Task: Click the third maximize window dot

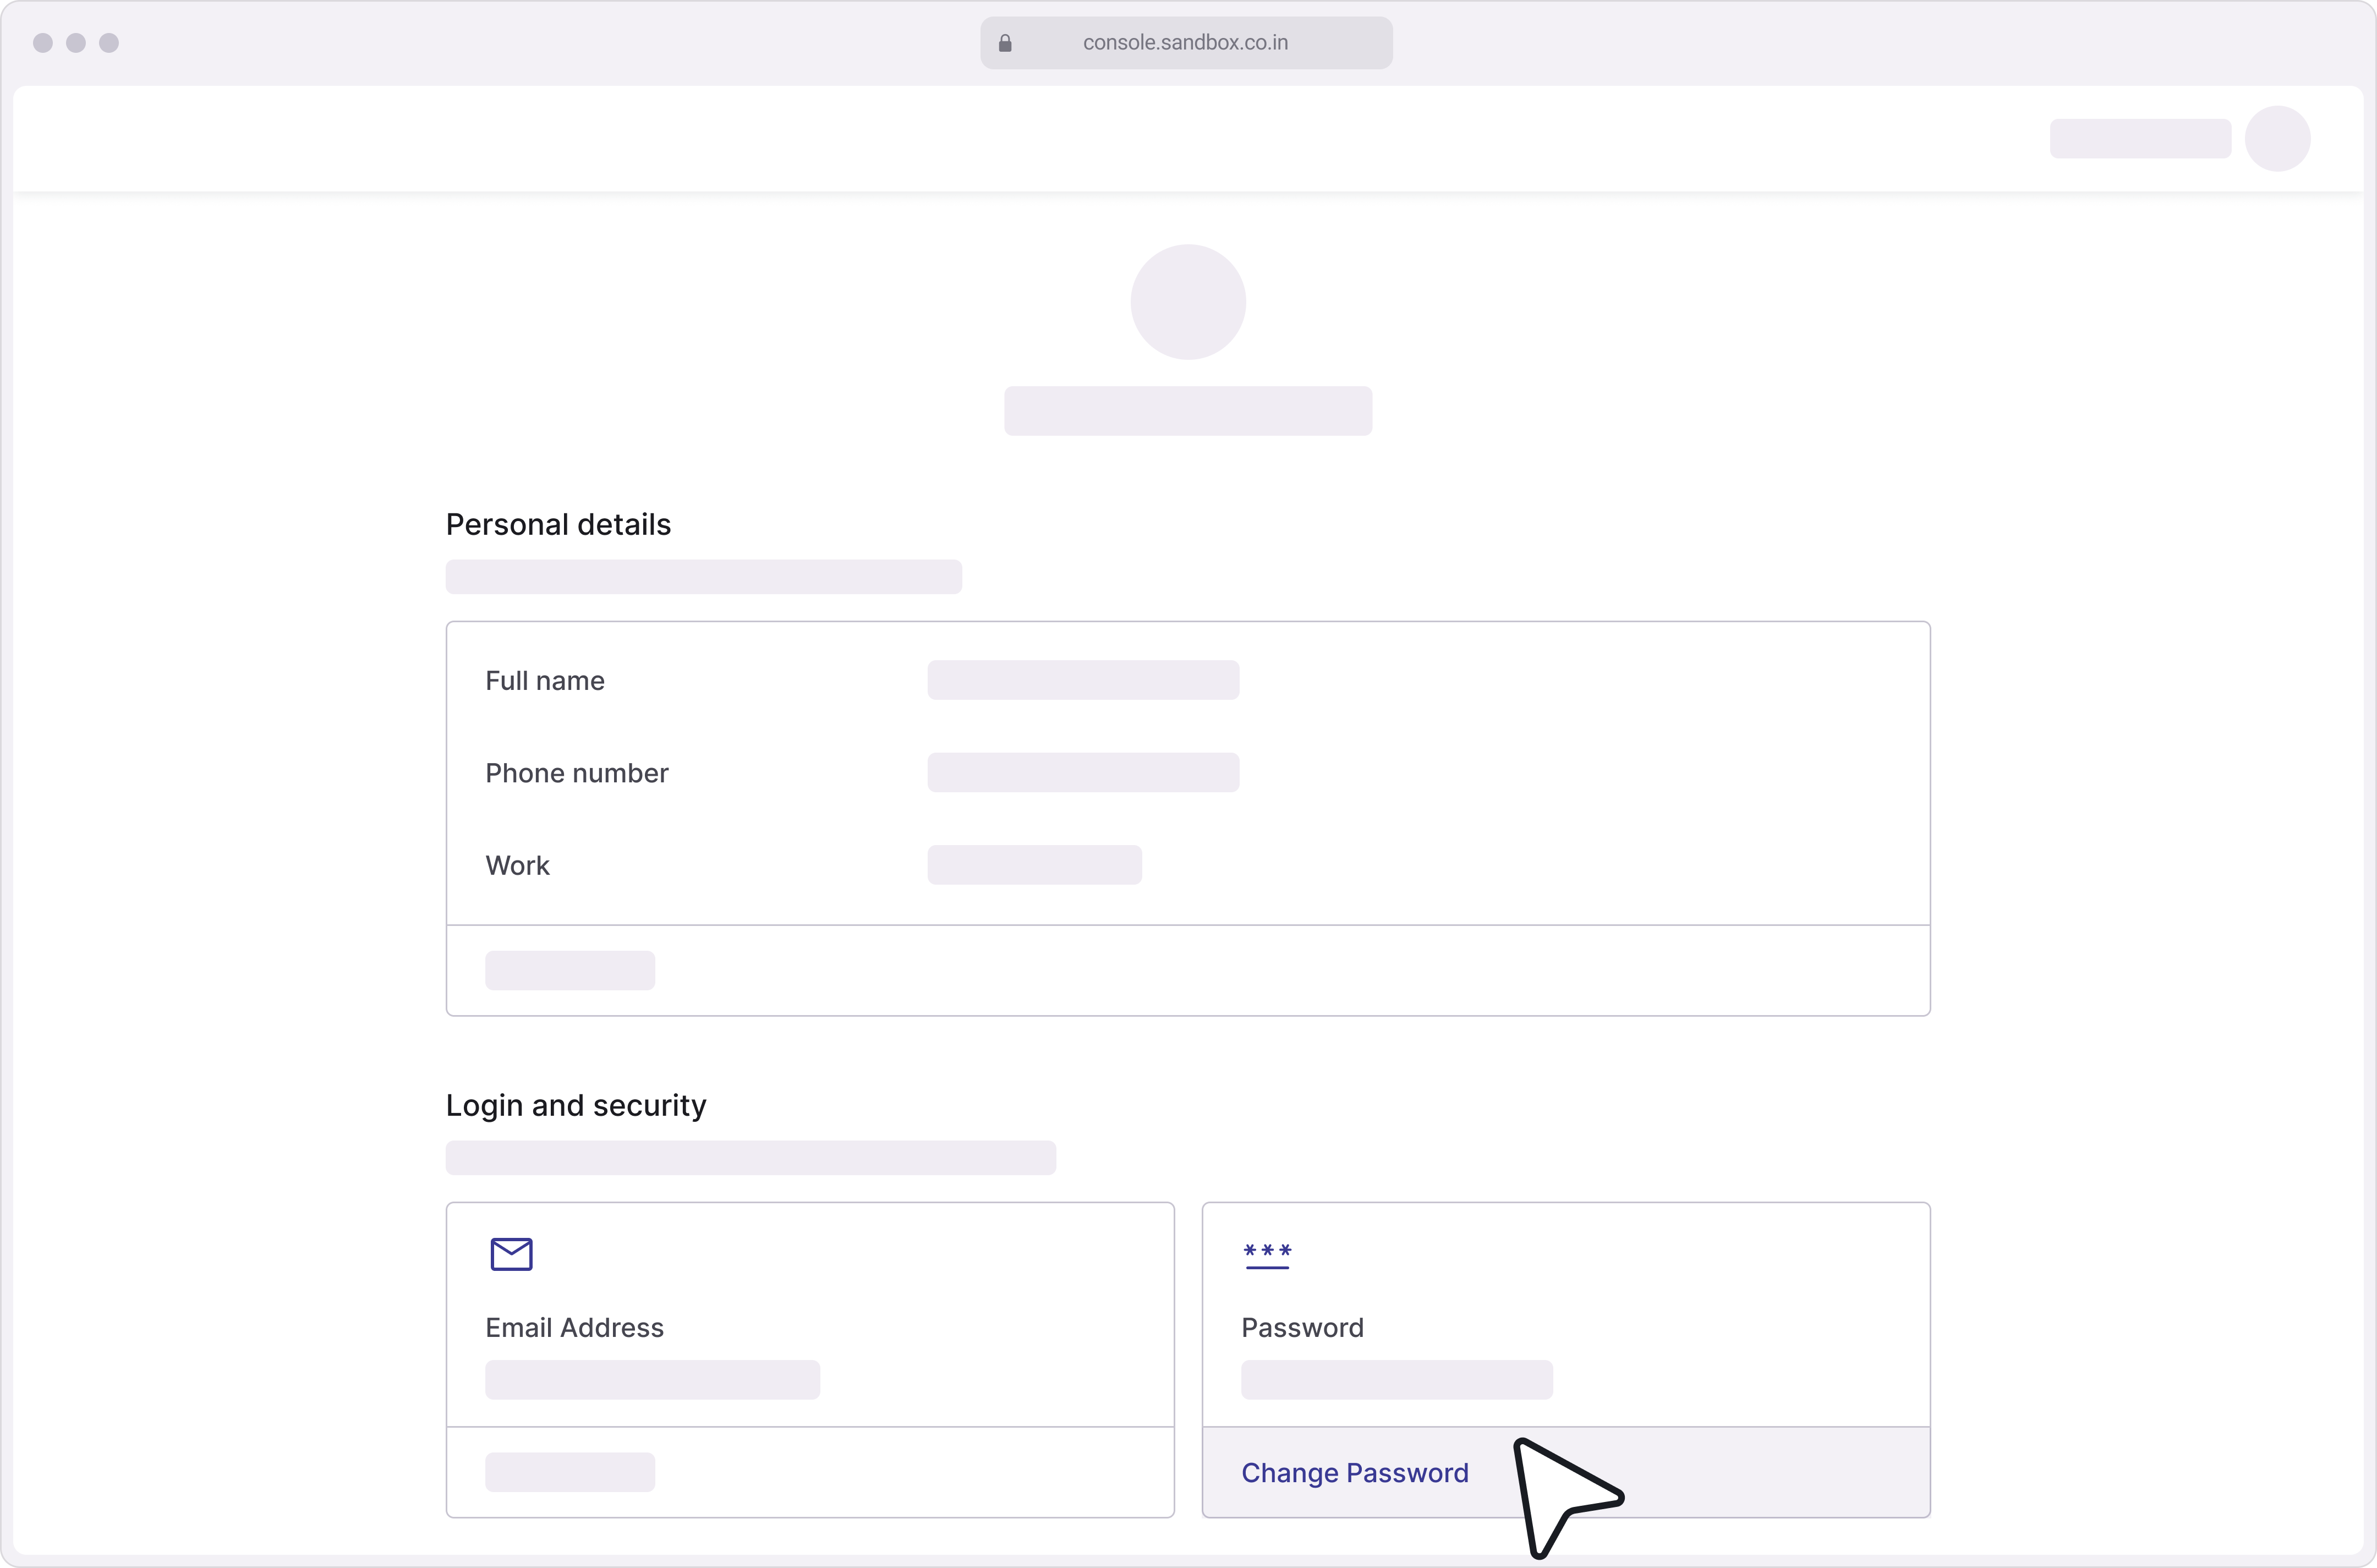Action: click(x=109, y=43)
